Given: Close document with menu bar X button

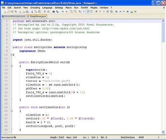Looking at the screenshot, I should (164, 8).
